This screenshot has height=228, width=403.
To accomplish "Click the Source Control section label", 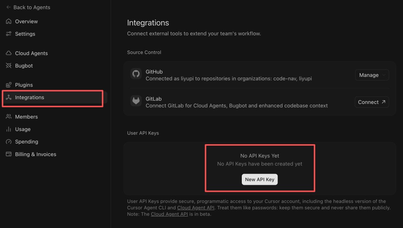I will 144,52.
